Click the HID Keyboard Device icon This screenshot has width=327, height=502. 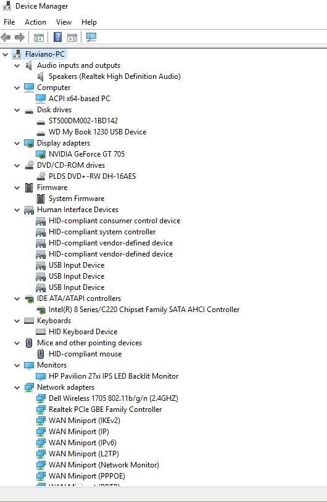pos(41,332)
